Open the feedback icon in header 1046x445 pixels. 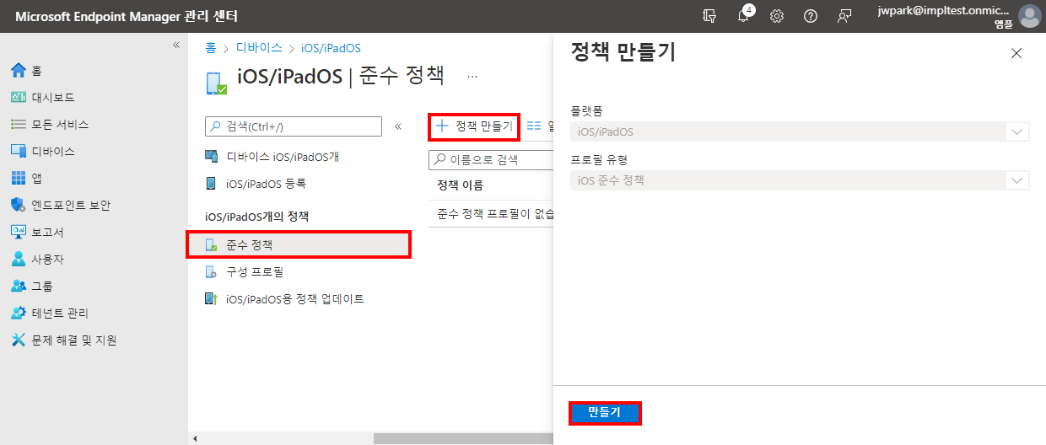pyautogui.click(x=844, y=16)
